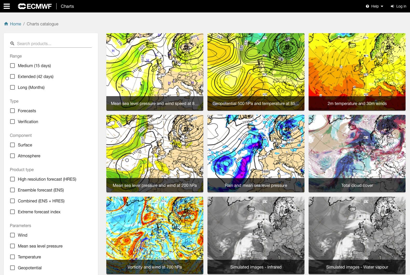
Task: Filter by Geopotential parameter checkbox
Action: pyautogui.click(x=12, y=268)
